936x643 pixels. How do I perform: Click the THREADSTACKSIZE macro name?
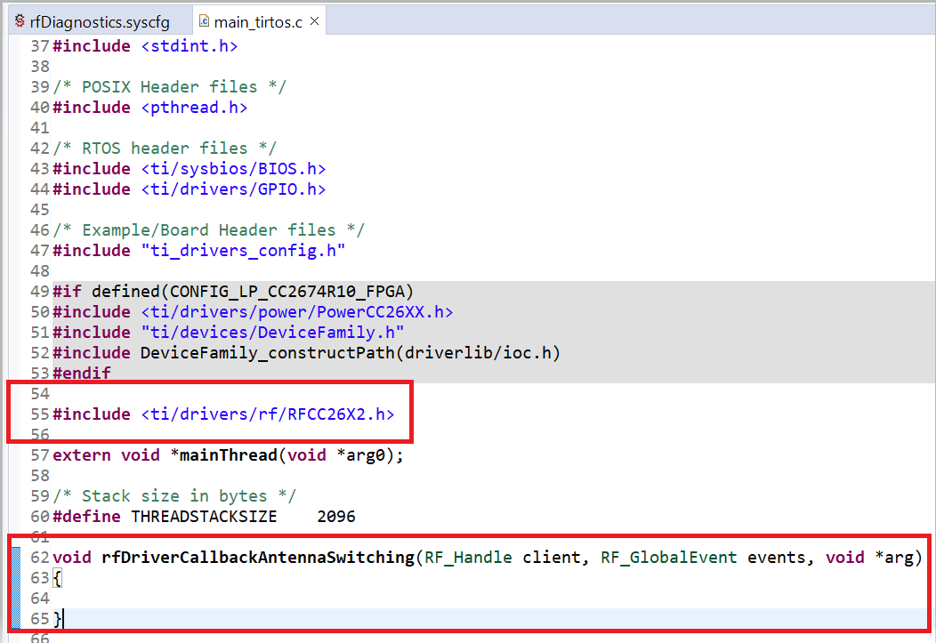204,517
